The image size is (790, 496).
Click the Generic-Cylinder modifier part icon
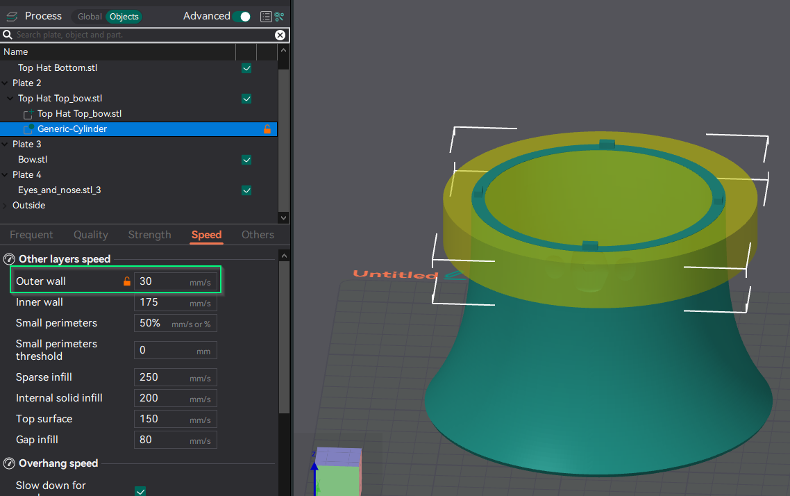pyautogui.click(x=28, y=129)
